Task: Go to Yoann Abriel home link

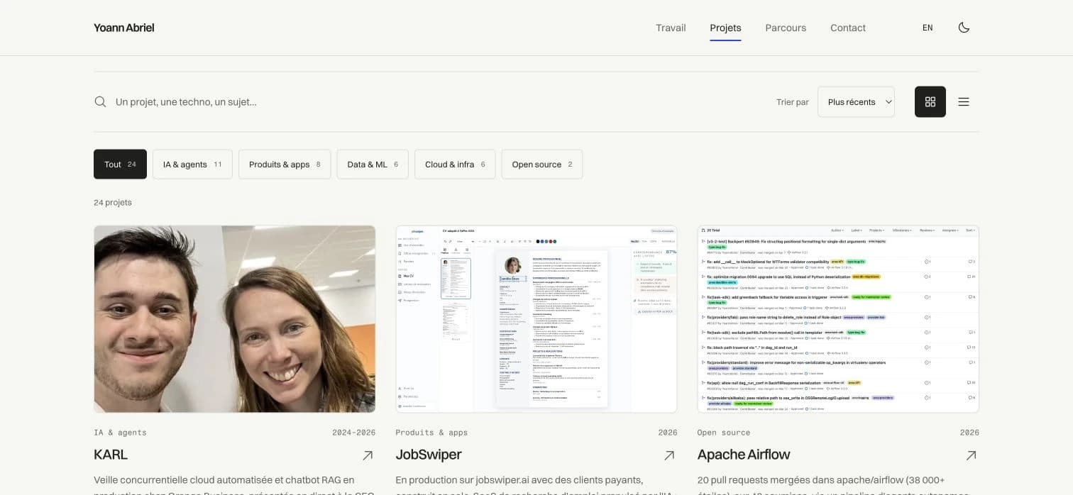Action: pos(124,28)
